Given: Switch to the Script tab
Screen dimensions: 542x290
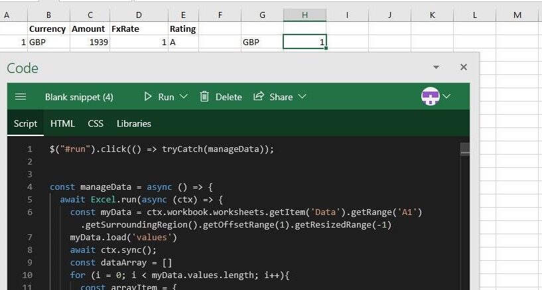Looking at the screenshot, I should click(x=25, y=123).
